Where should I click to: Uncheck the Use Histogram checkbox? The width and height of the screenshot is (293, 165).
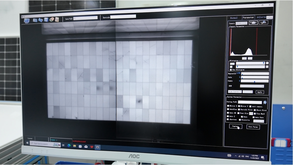[x=231, y=70]
